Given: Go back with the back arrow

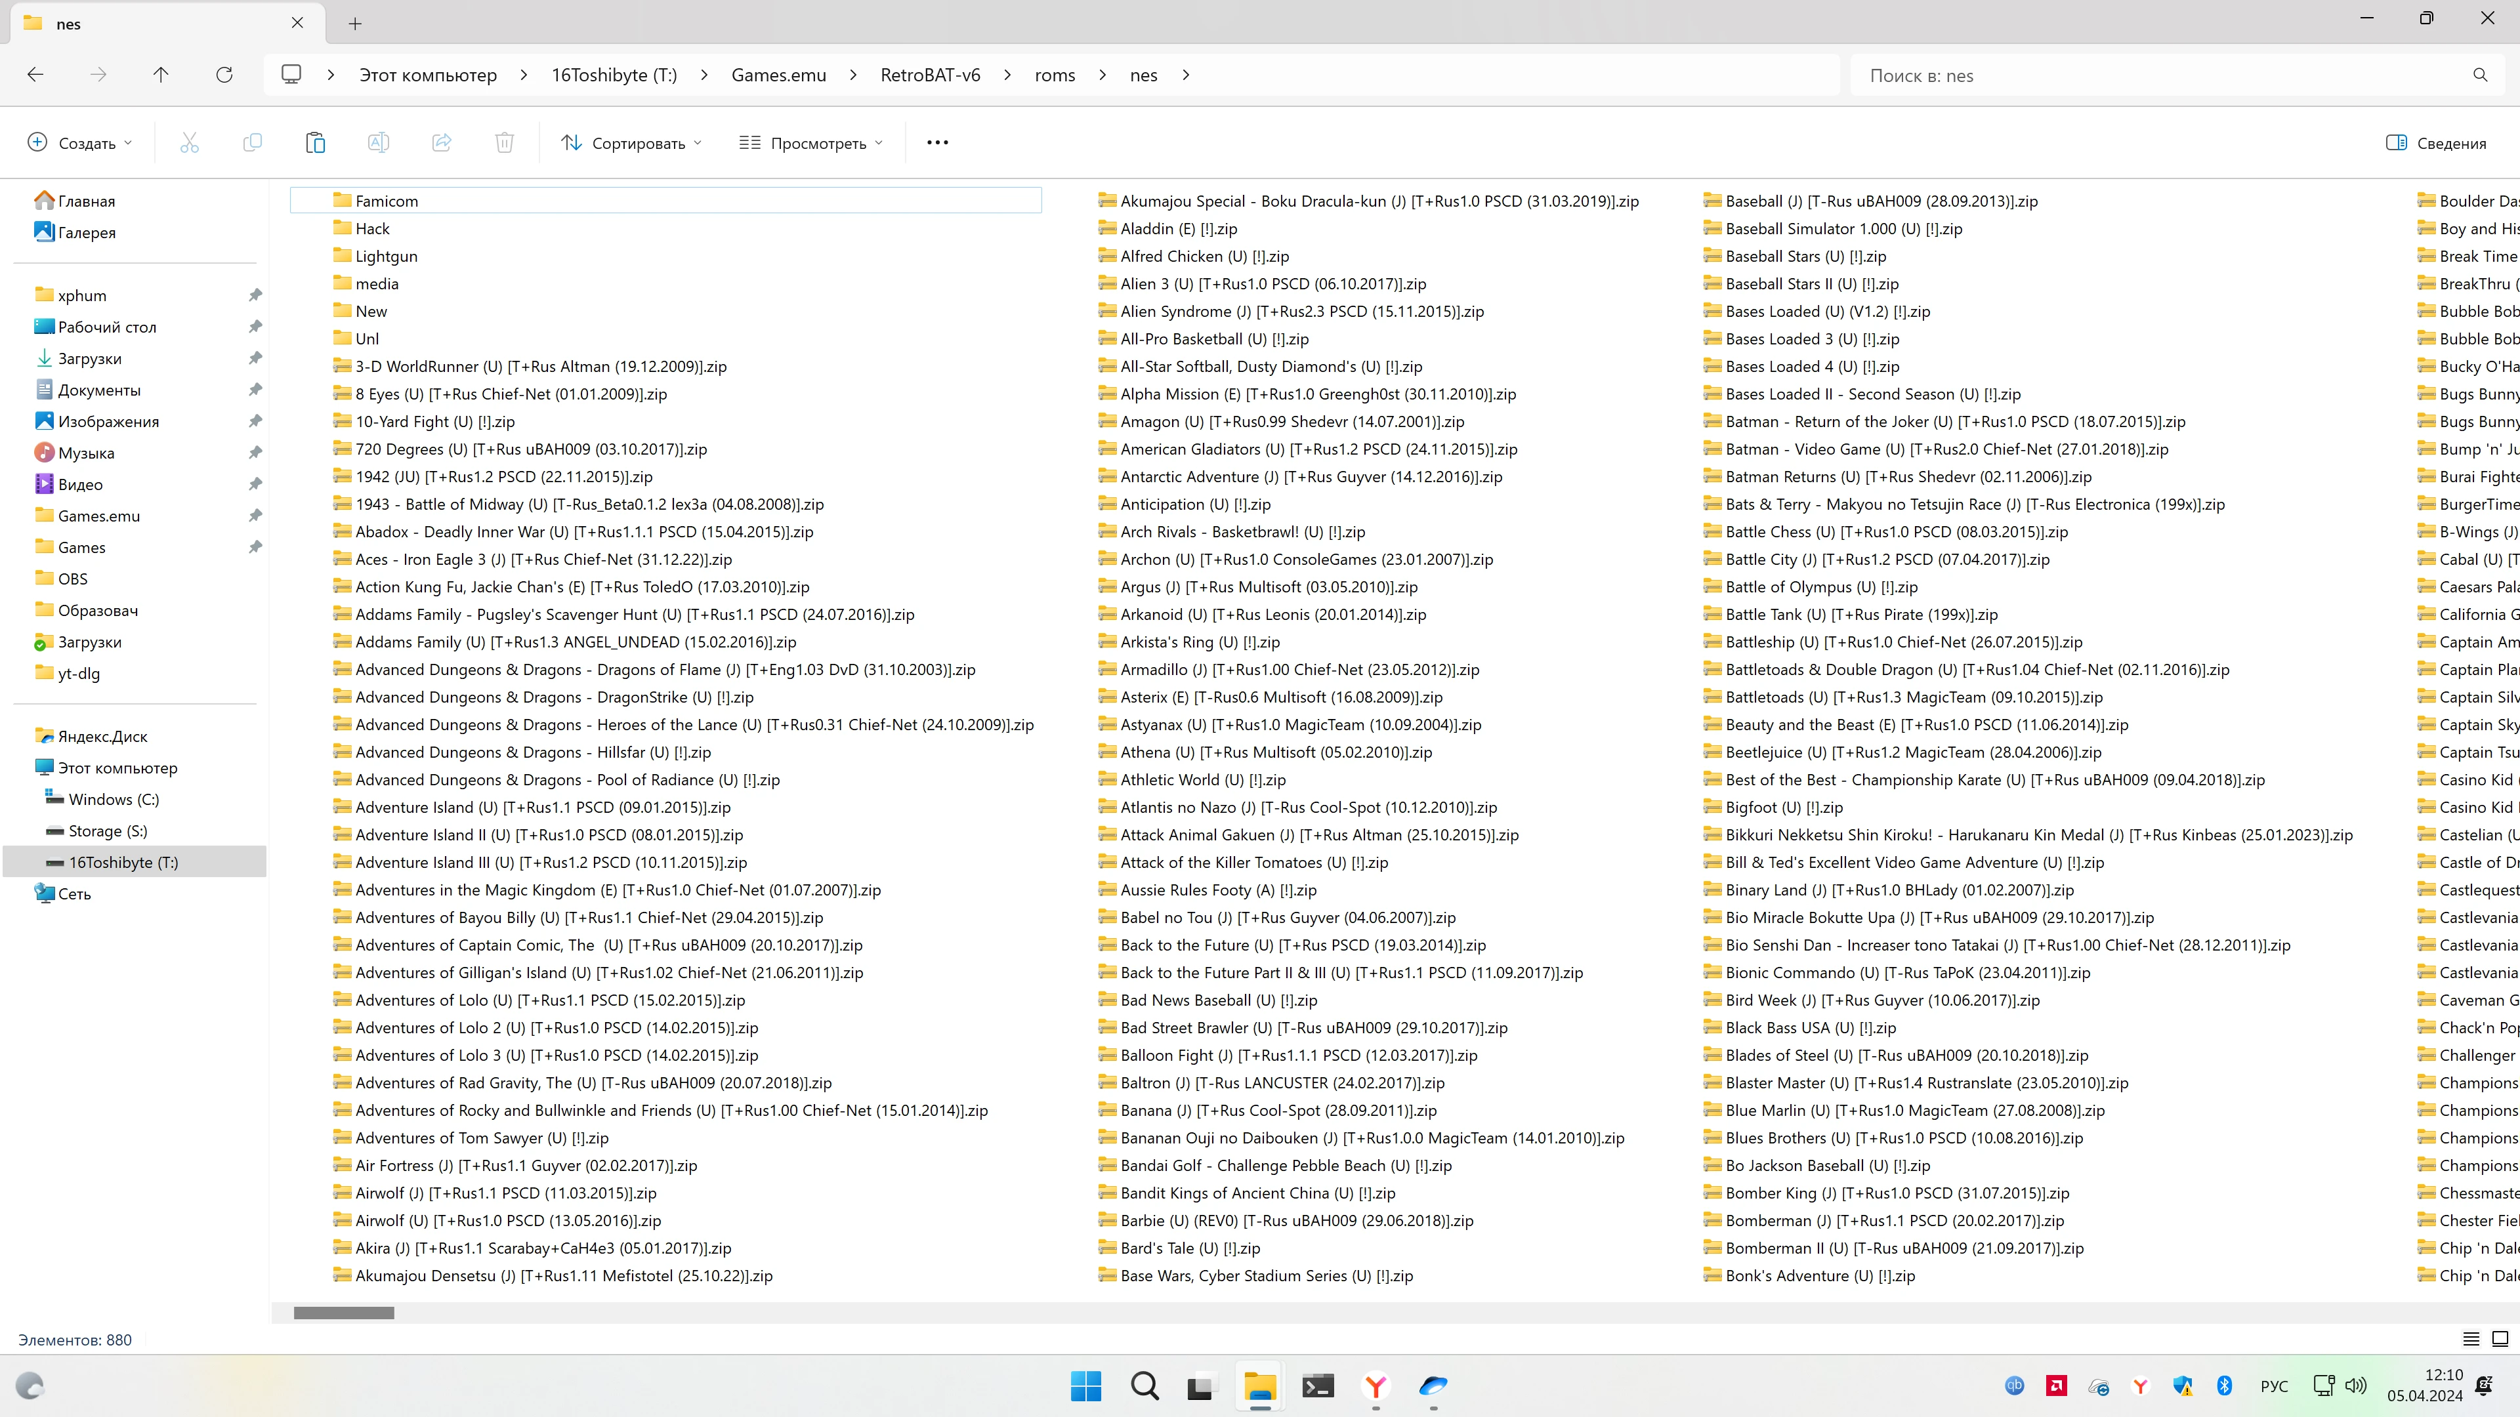Looking at the screenshot, I should 35,75.
